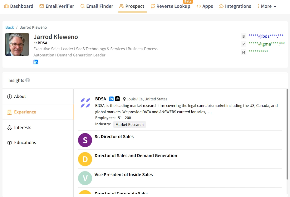Screen dimensions: 290x197
Task: Click the About info icon
Action: (9, 97)
